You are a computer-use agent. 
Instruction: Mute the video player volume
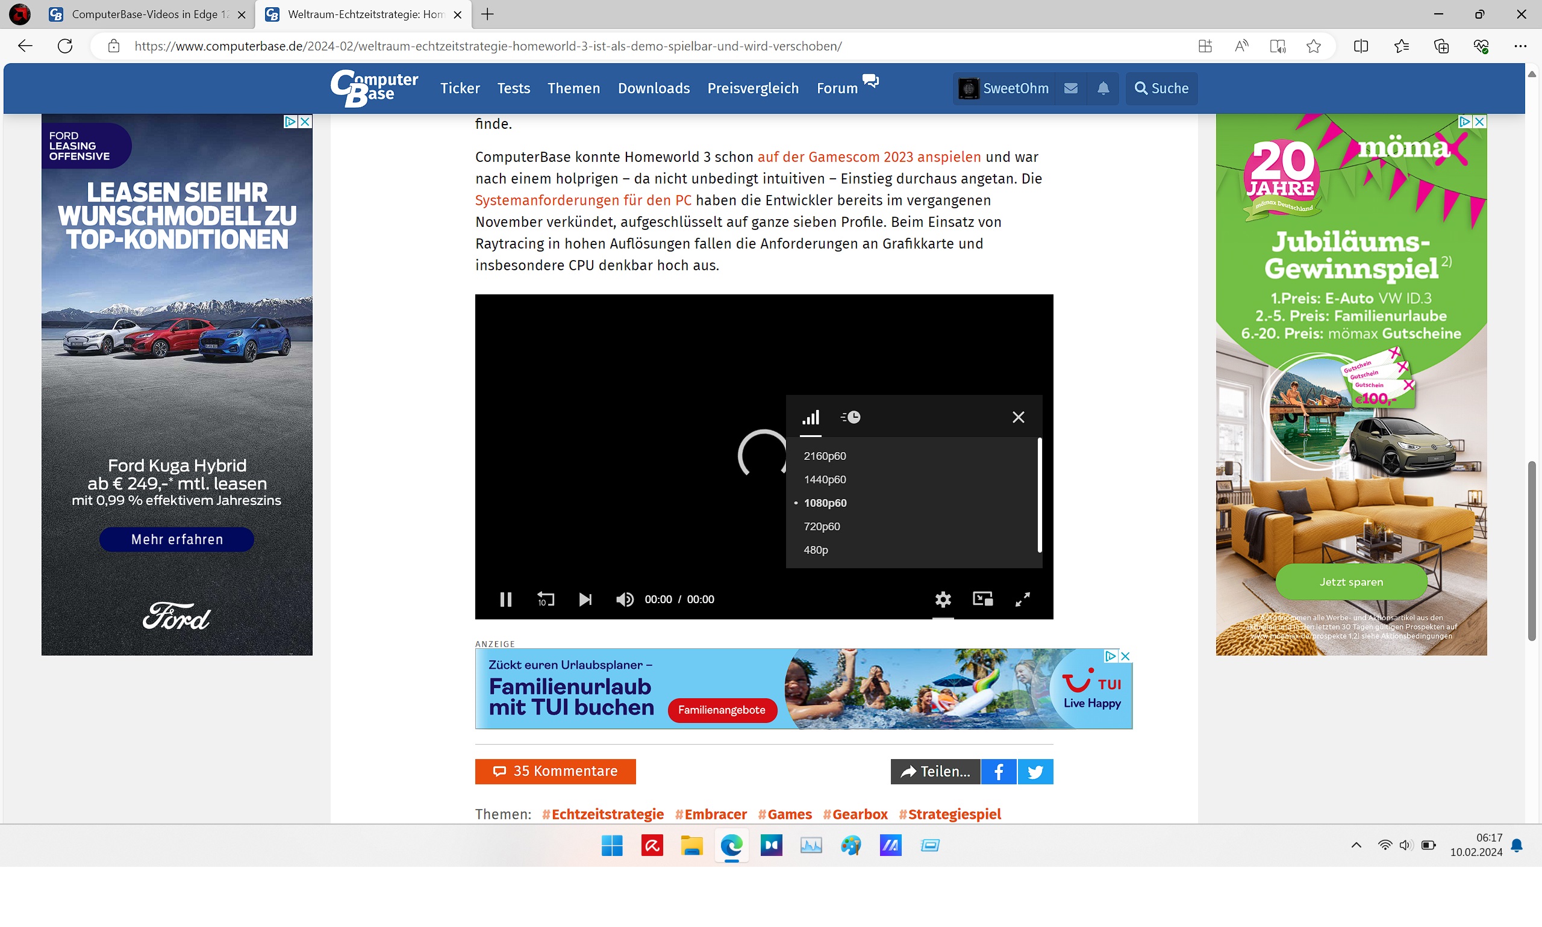tap(625, 599)
